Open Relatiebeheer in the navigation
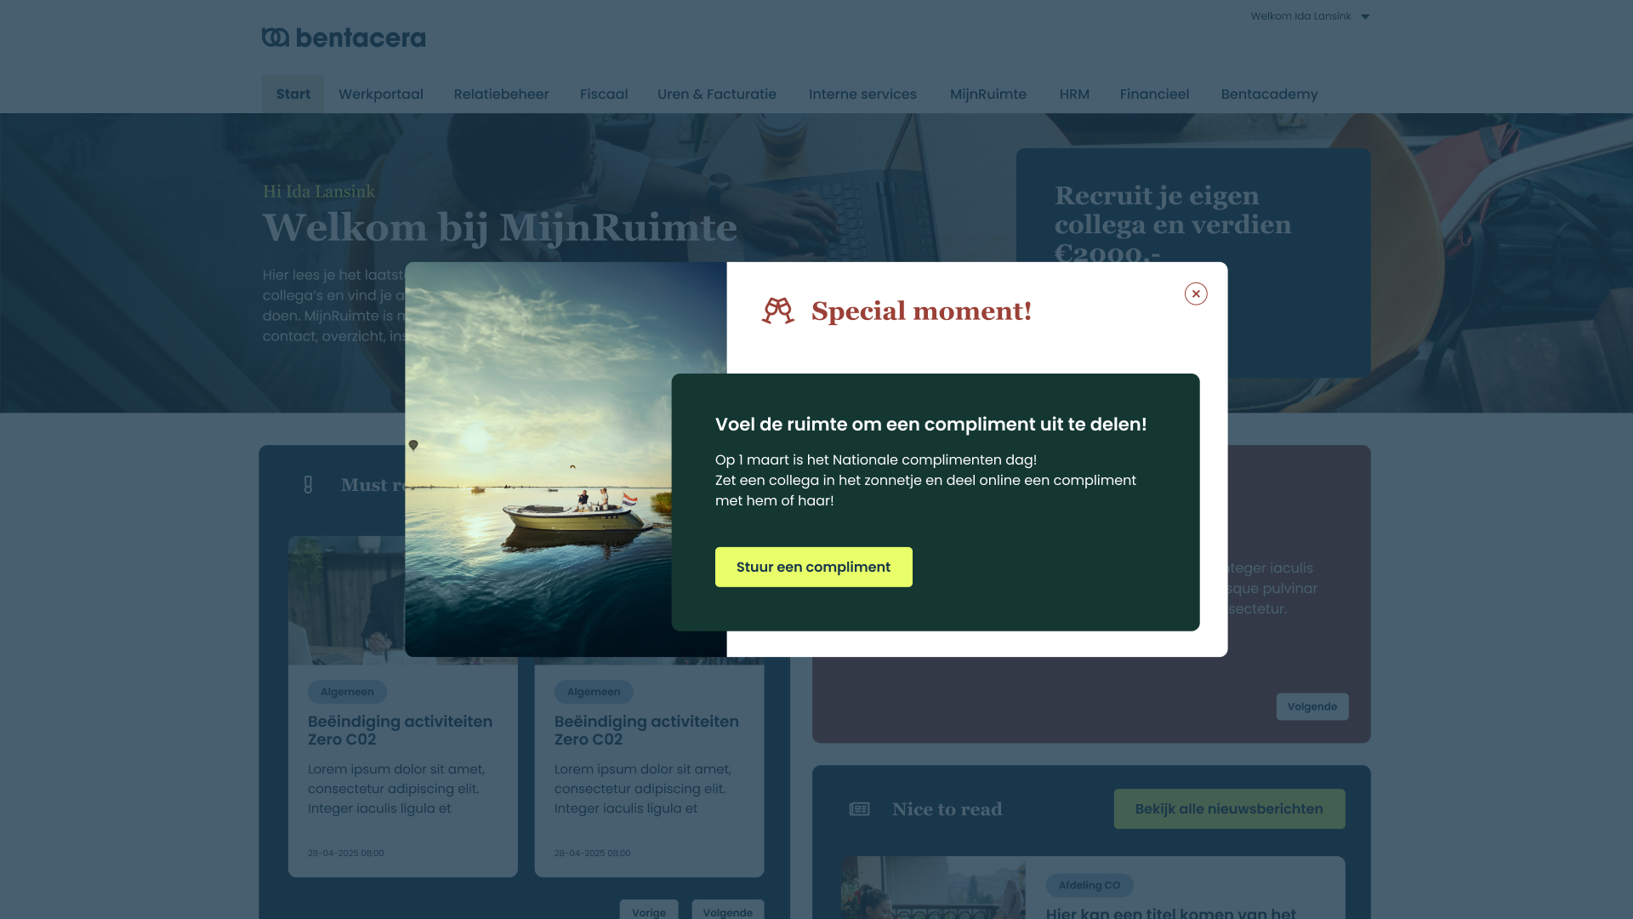The image size is (1633, 919). (501, 94)
